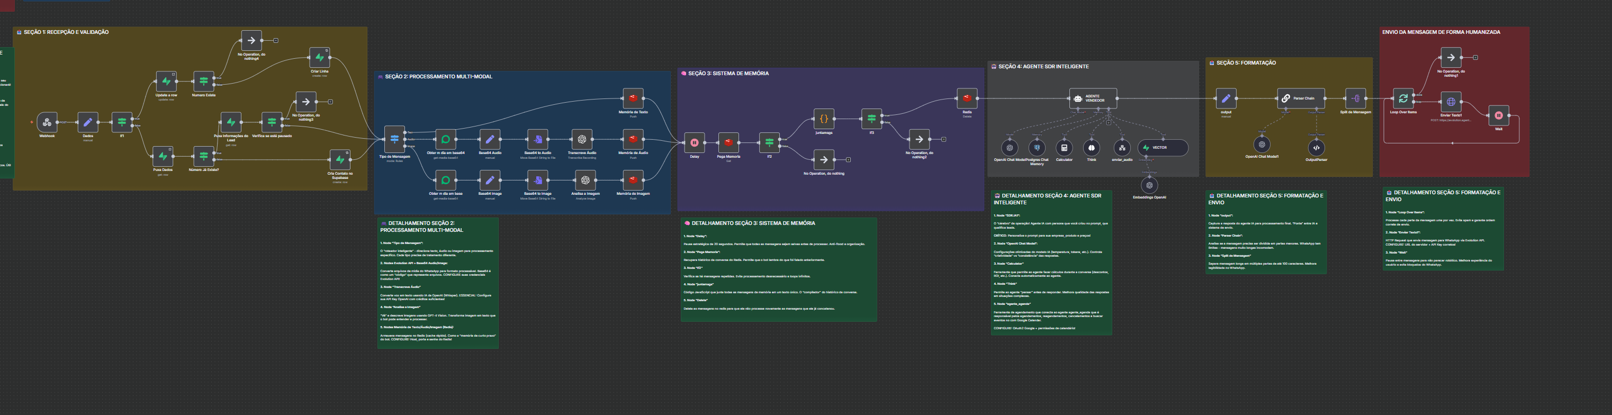Click the Delay wait node
Image resolution: width=1612 pixels, height=415 pixels.
click(694, 143)
